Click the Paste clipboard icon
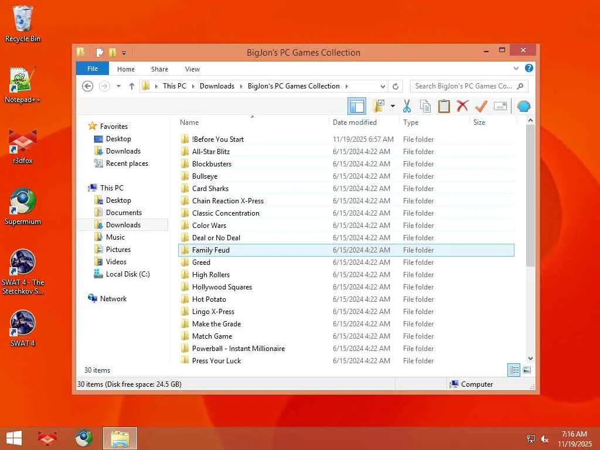600x450 pixels. coord(444,106)
